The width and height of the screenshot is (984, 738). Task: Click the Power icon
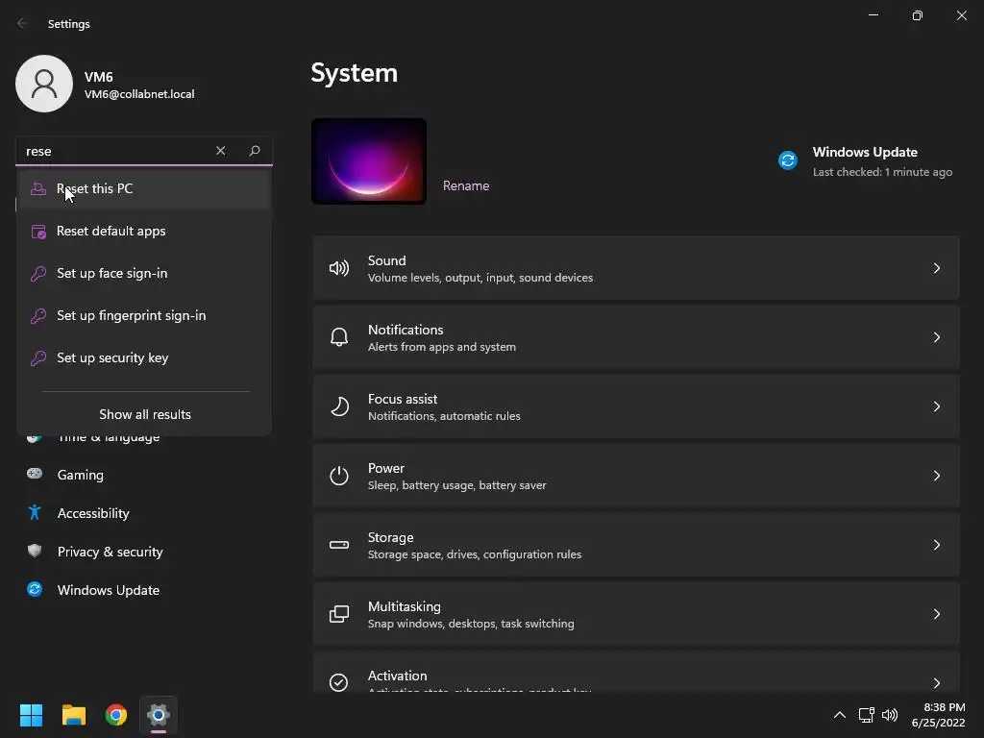(339, 476)
